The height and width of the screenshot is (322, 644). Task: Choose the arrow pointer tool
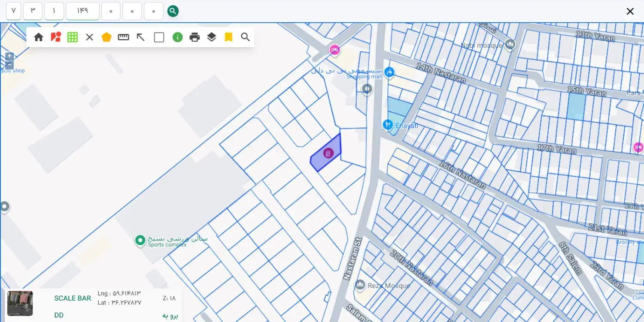point(141,37)
